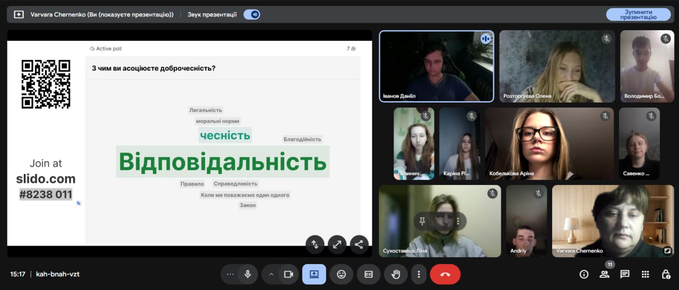
Task: Open host controls lock icon
Action: click(x=665, y=274)
